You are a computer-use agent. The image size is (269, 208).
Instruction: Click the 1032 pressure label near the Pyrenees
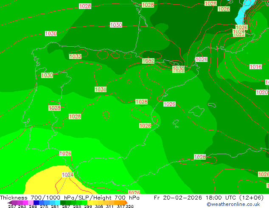pyautogui.click(x=148, y=61)
